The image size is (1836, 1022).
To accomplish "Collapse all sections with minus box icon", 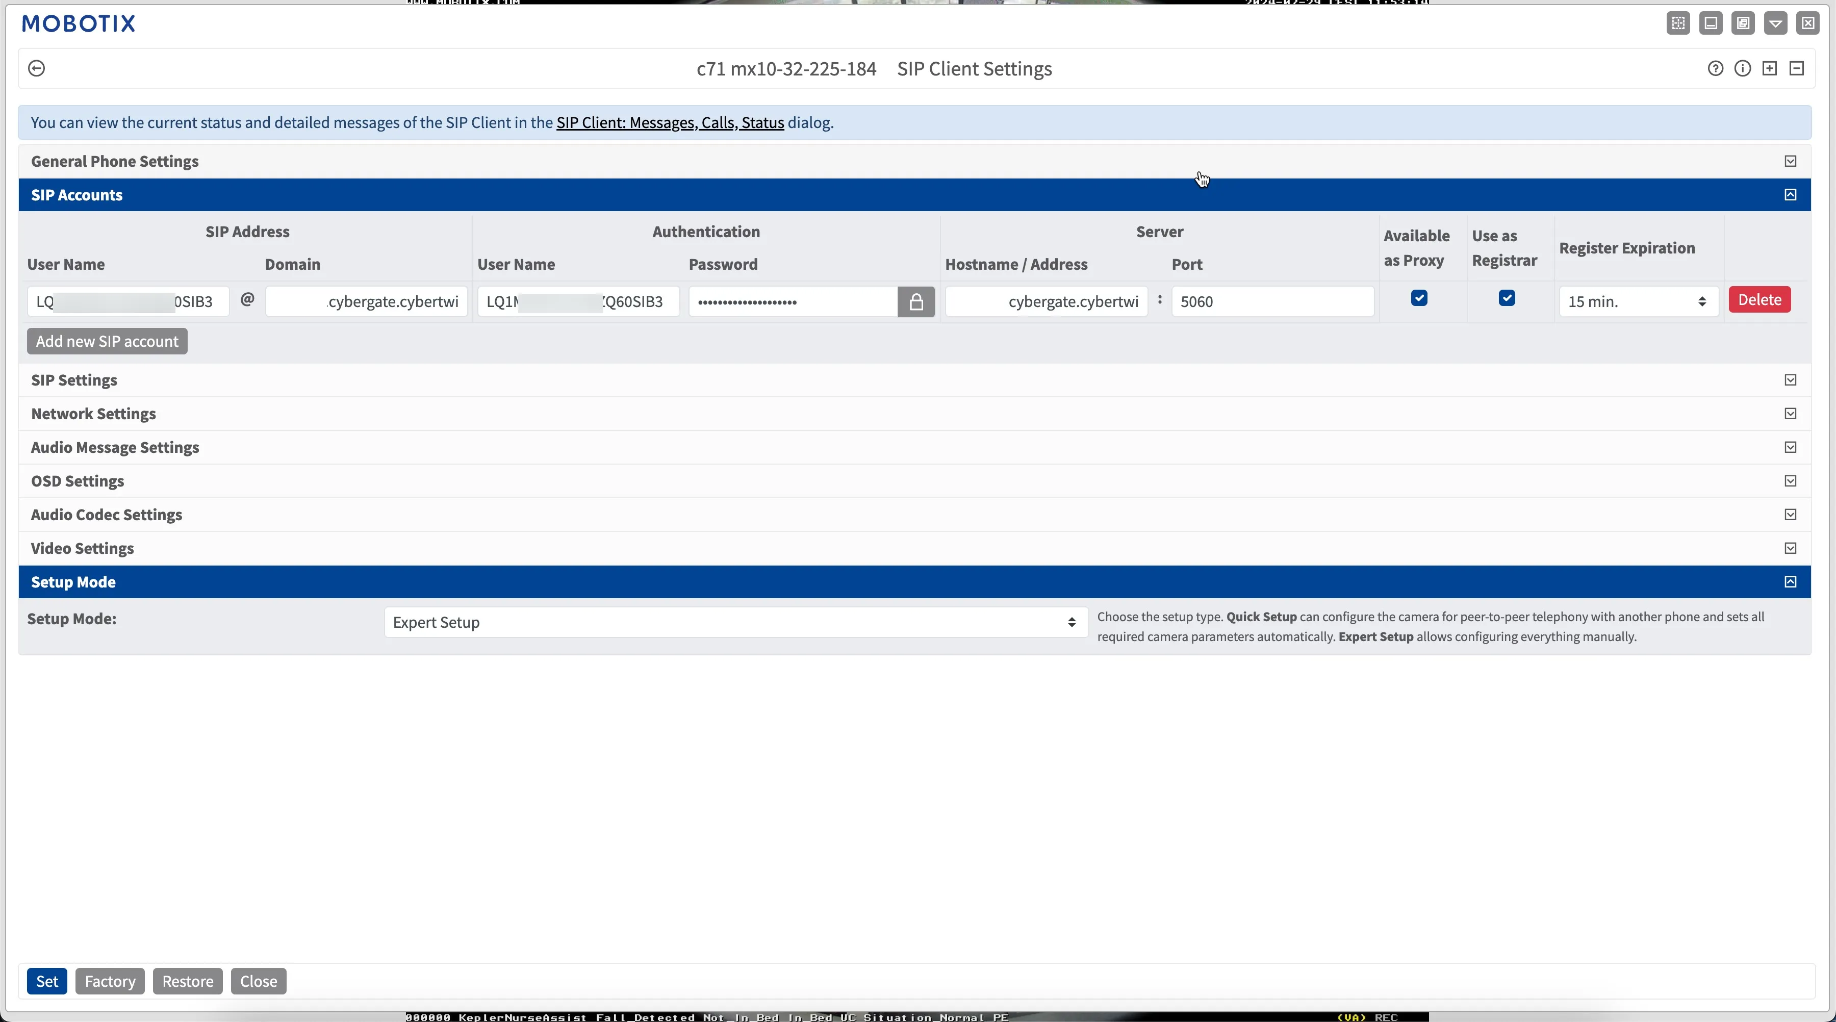I will [1797, 68].
